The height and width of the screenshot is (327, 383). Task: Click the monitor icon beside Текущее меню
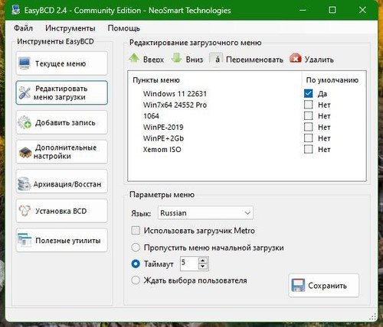(25, 63)
